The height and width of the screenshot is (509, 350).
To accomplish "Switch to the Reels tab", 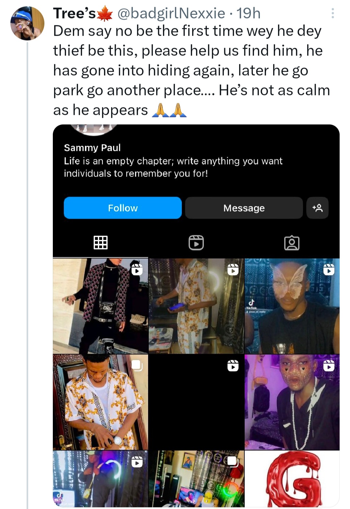I will (196, 242).
